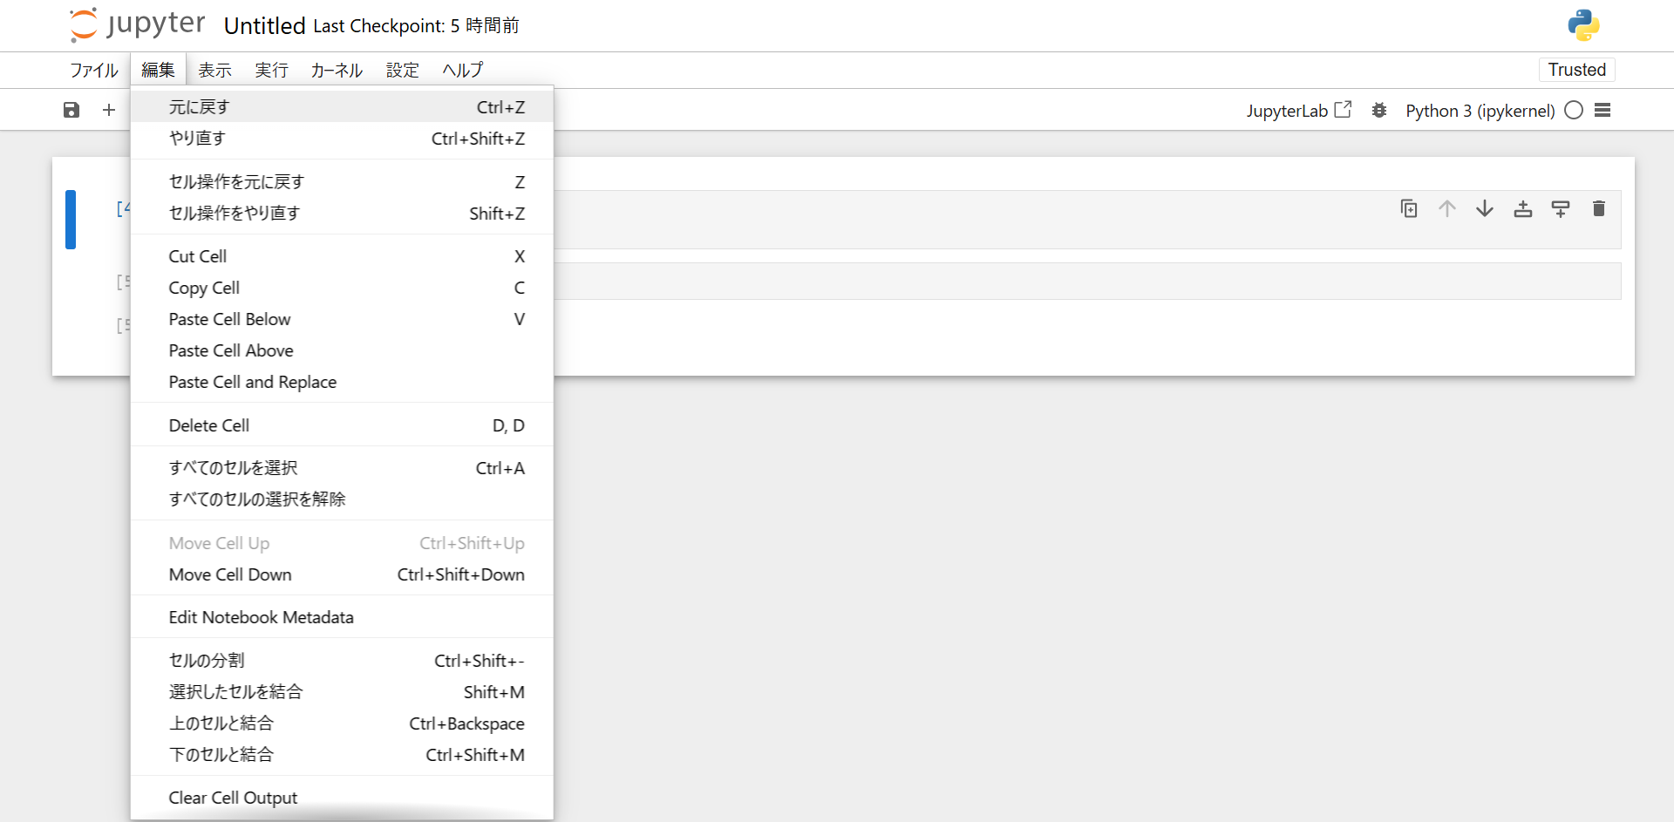Add a new cell with the plus icon
This screenshot has height=822, width=1674.
[108, 110]
